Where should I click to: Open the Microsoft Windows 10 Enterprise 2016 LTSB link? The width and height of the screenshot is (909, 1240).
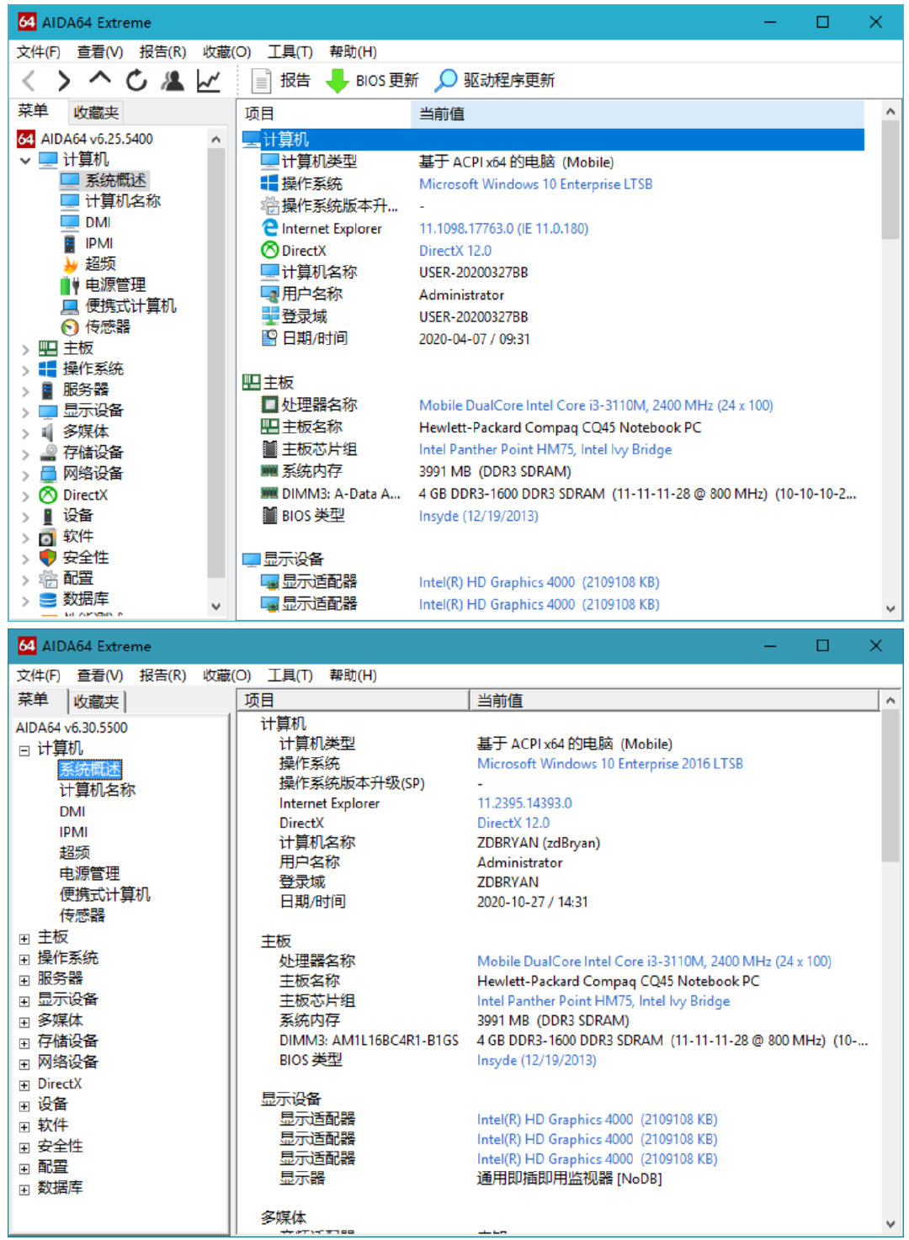(x=610, y=764)
